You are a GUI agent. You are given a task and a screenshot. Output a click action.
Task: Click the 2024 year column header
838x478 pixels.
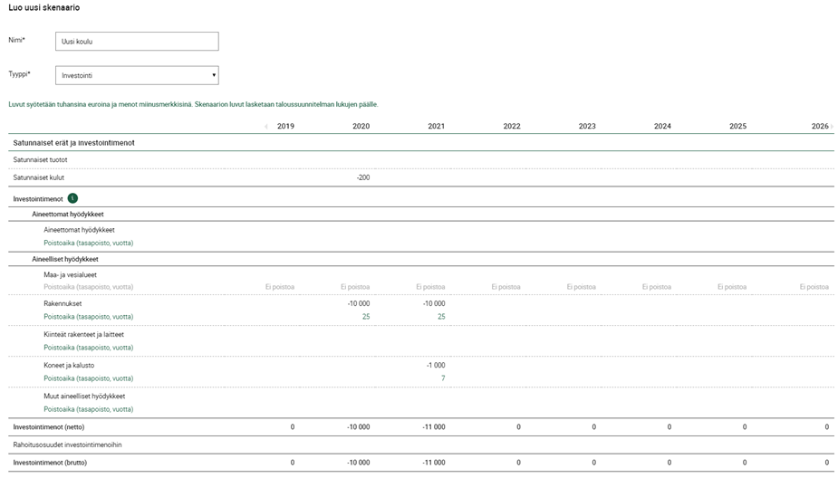662,127
